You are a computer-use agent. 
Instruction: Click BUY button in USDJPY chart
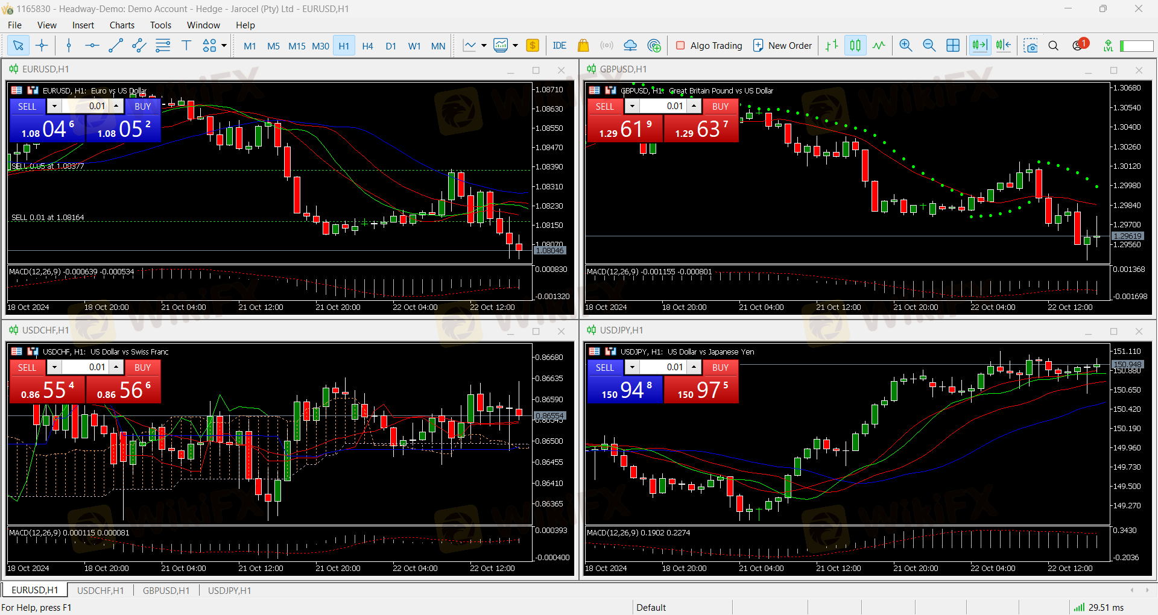click(720, 367)
